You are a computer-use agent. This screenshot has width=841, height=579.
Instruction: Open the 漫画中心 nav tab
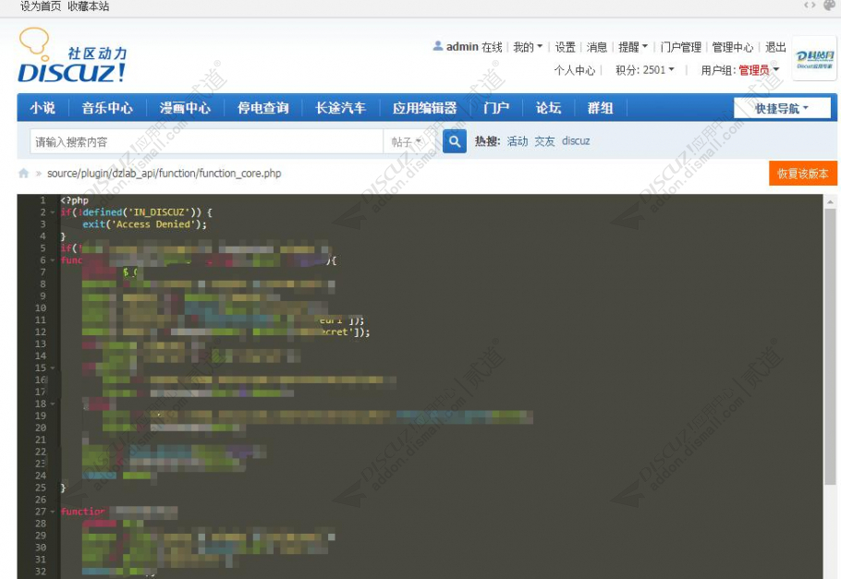point(185,108)
